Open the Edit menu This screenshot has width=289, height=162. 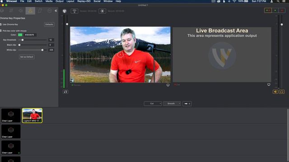point(29,1)
